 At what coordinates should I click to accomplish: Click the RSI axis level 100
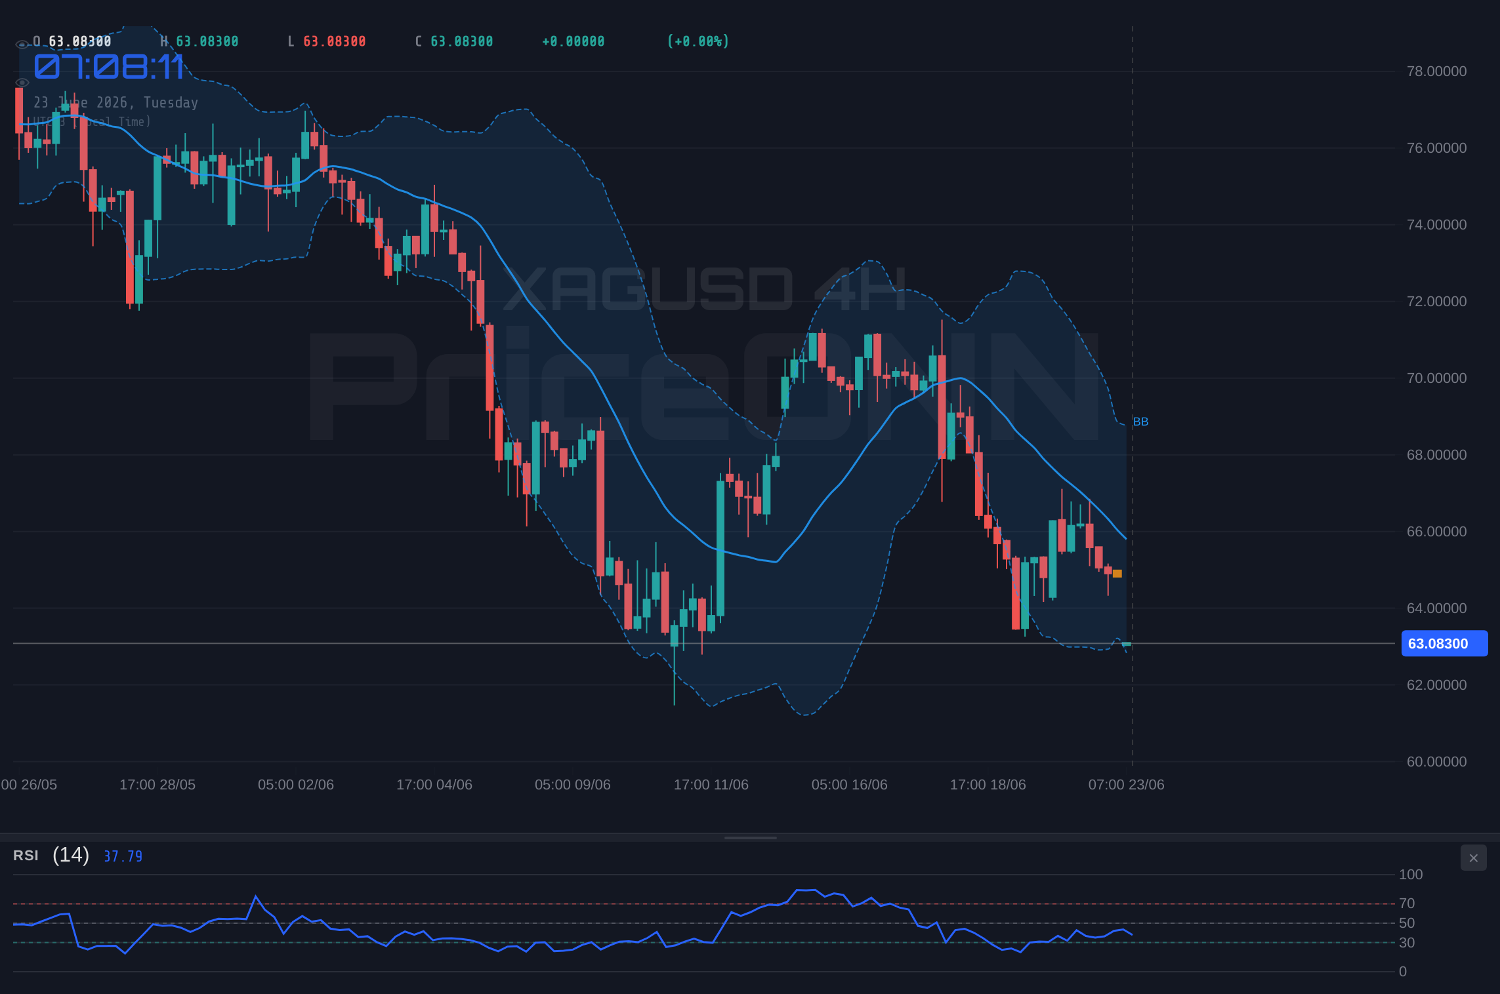tap(1411, 875)
